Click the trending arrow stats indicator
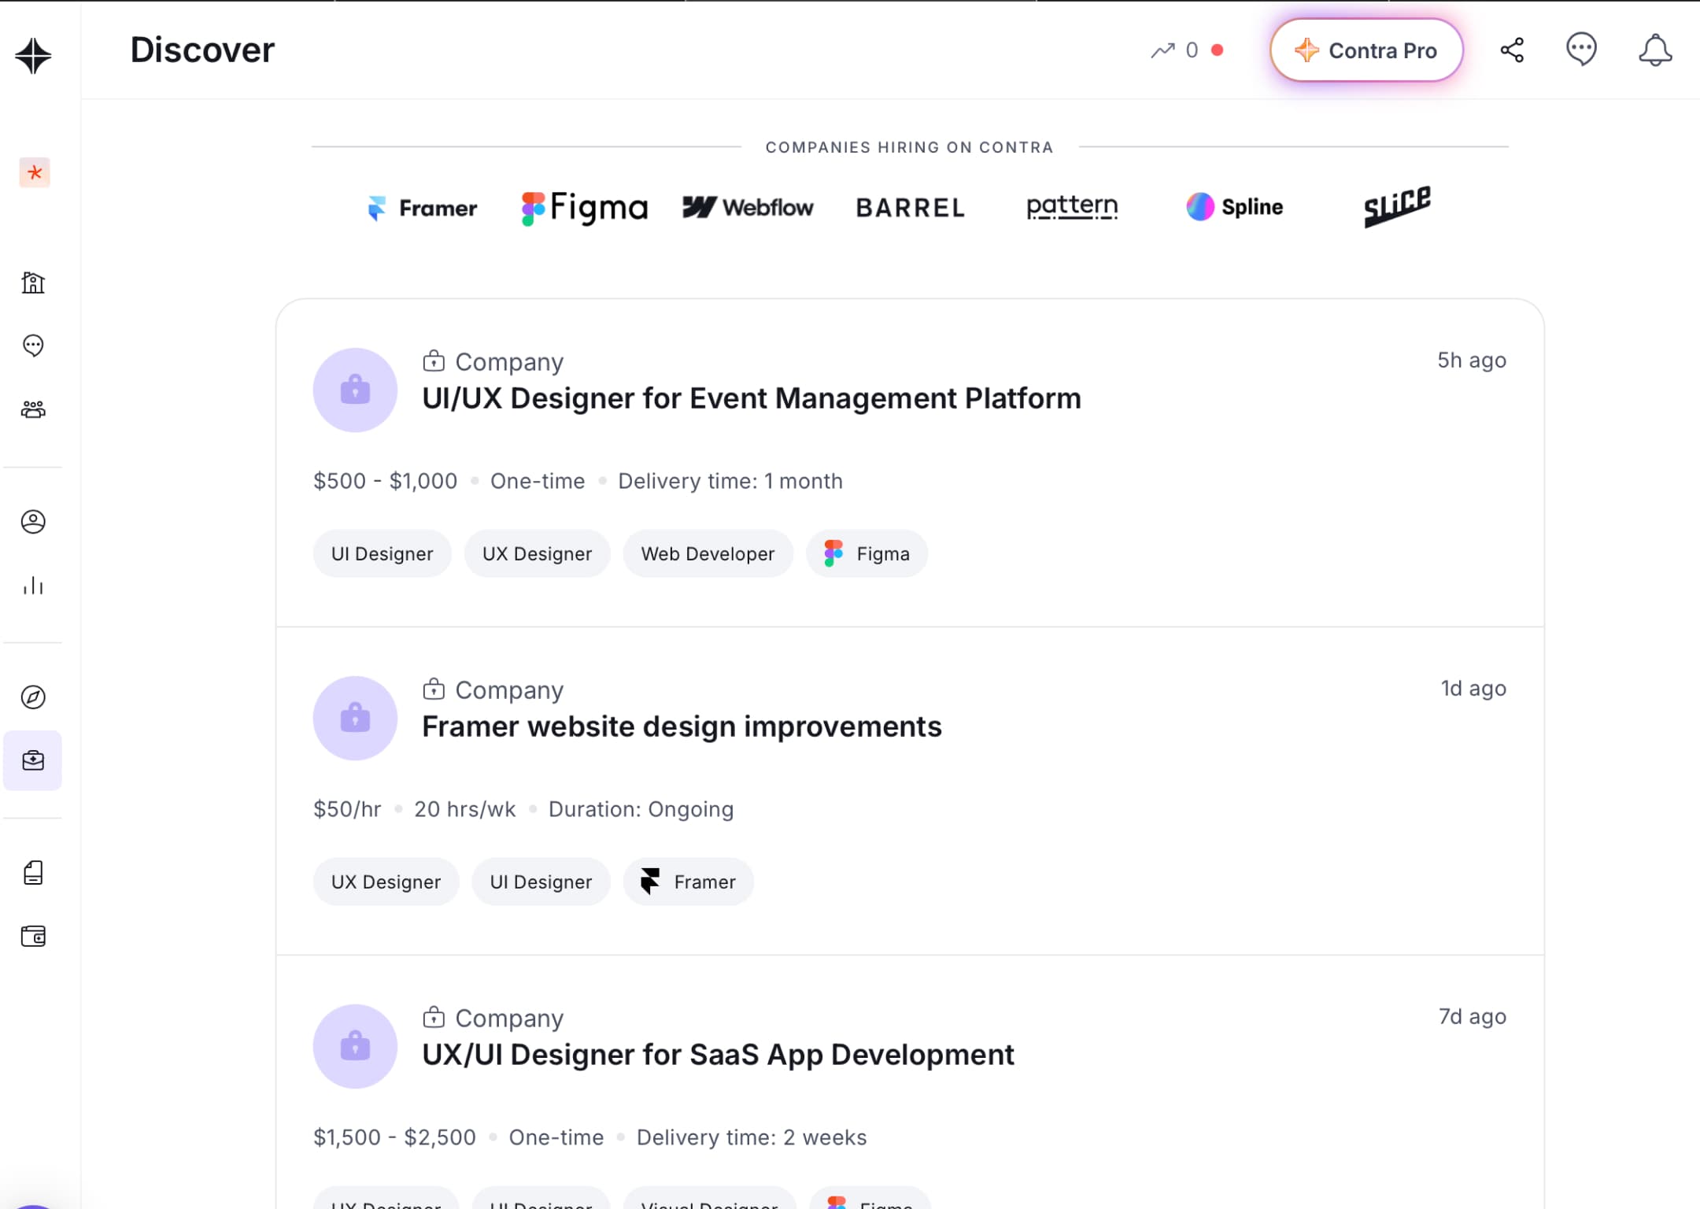1700x1209 pixels. point(1187,50)
